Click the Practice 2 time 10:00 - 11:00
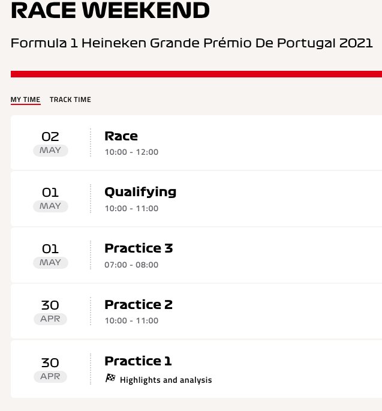The height and width of the screenshot is (411, 382). [x=131, y=320]
